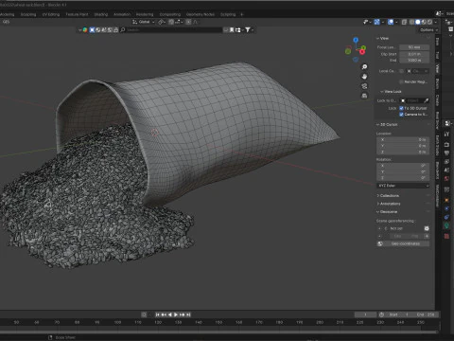Screen dimensions: 454x341
Task: Enable the Local Camera checkbox
Action: pos(401,71)
